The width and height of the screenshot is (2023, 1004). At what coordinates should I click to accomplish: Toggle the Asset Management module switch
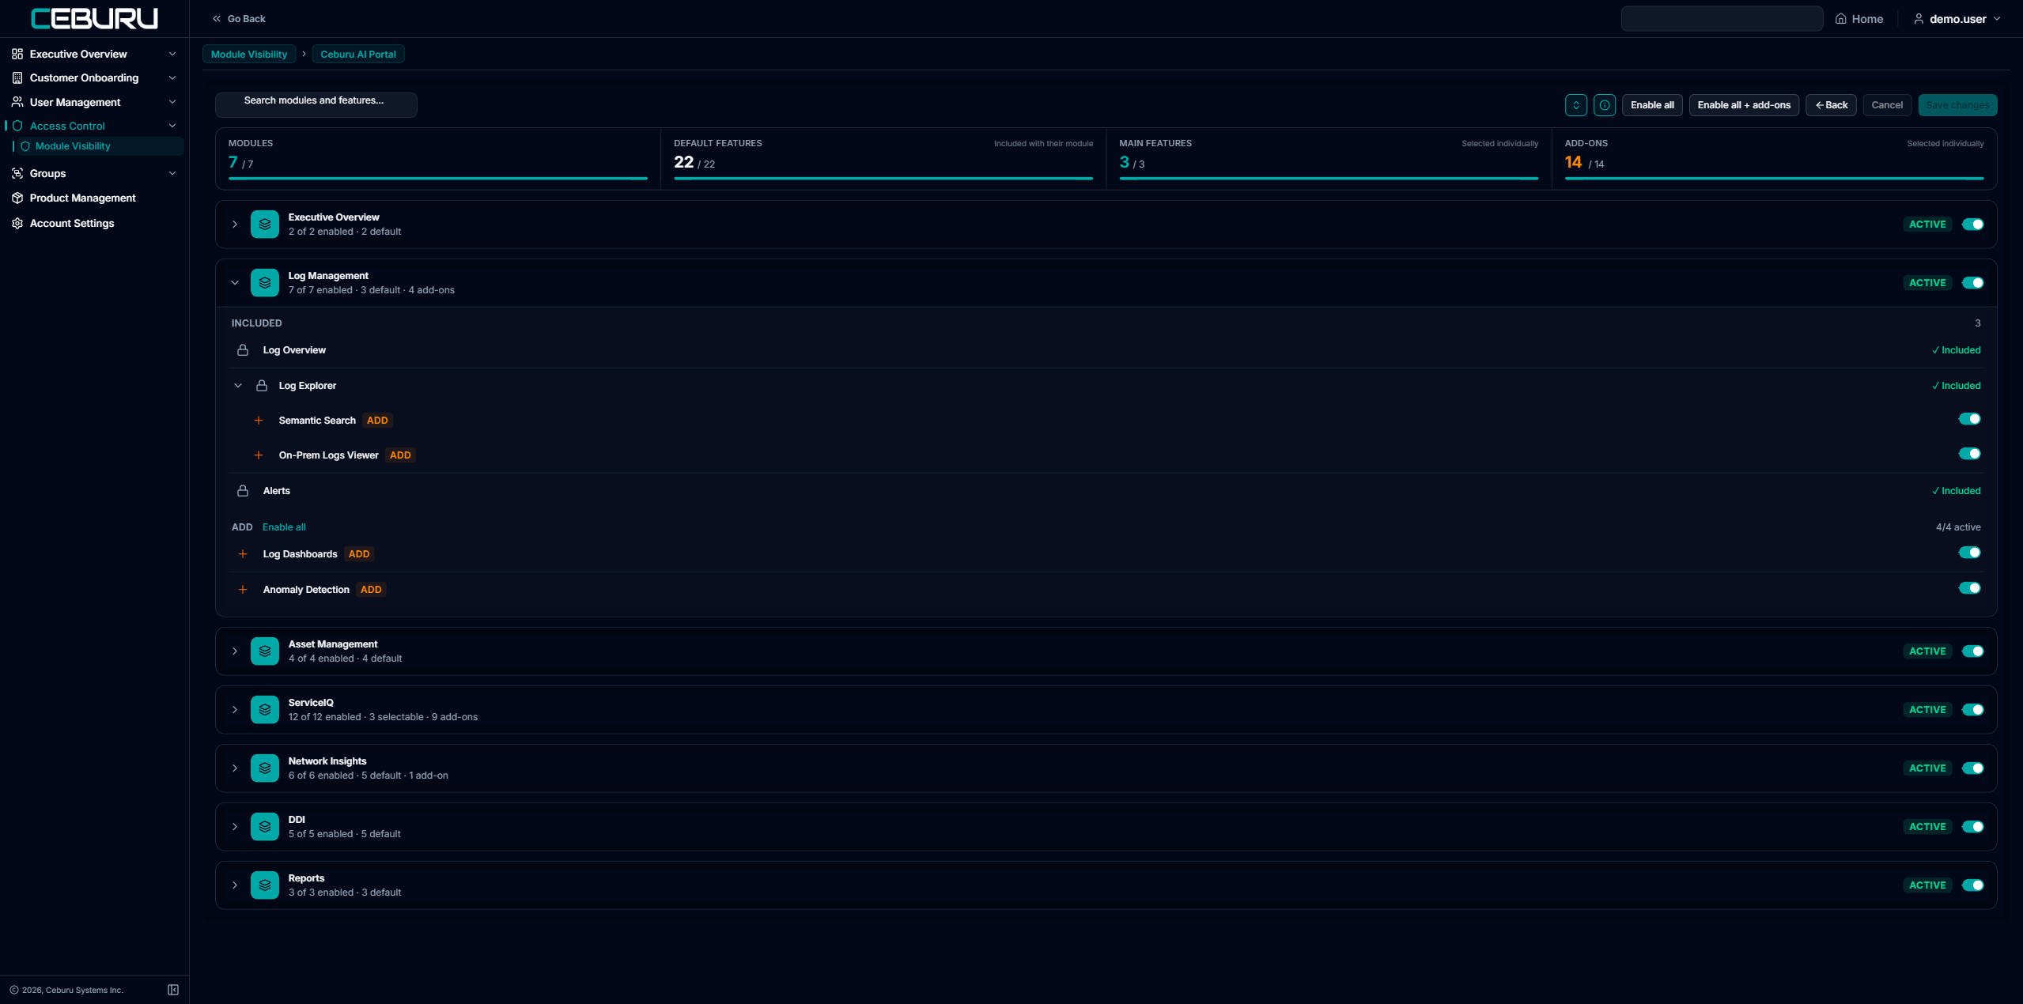1972,651
